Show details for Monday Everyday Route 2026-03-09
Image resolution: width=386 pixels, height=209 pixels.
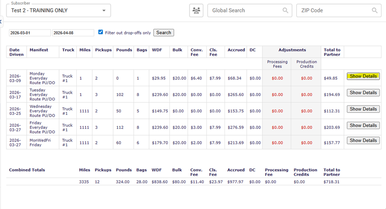pyautogui.click(x=363, y=76)
